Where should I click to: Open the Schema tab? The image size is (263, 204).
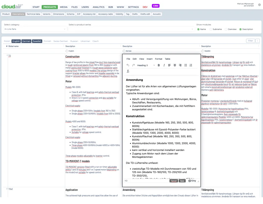pyautogui.click(x=70, y=14)
